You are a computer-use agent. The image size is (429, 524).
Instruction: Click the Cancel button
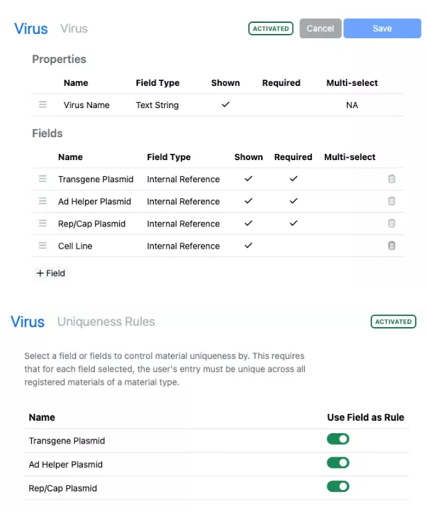pos(320,28)
